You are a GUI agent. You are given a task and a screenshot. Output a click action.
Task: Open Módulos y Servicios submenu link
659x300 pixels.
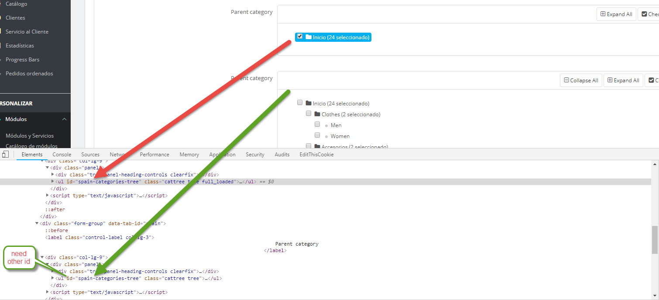pyautogui.click(x=30, y=136)
